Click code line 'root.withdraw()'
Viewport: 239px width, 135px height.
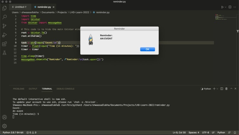tap(31, 36)
